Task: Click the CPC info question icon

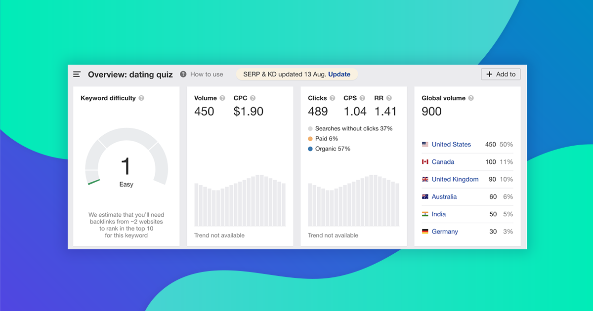Action: [253, 98]
